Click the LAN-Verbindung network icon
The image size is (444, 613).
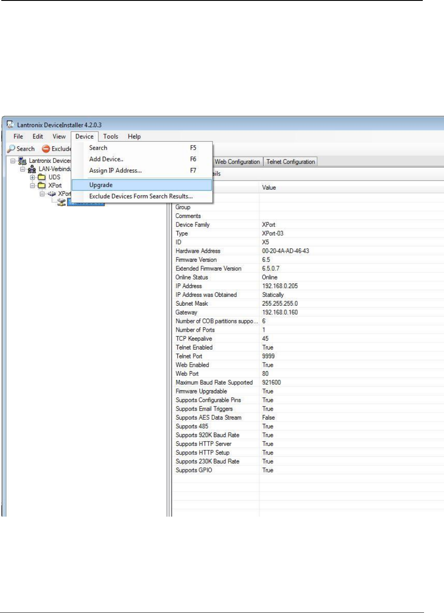(x=32, y=169)
